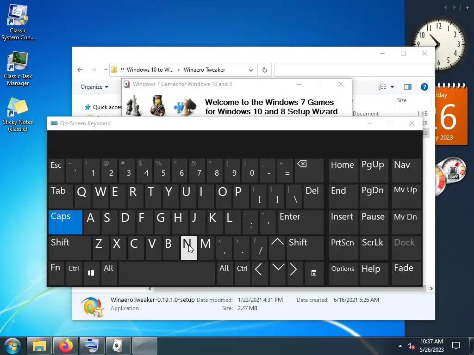Click the N key on keyboard
The image size is (474, 355).
(189, 248)
